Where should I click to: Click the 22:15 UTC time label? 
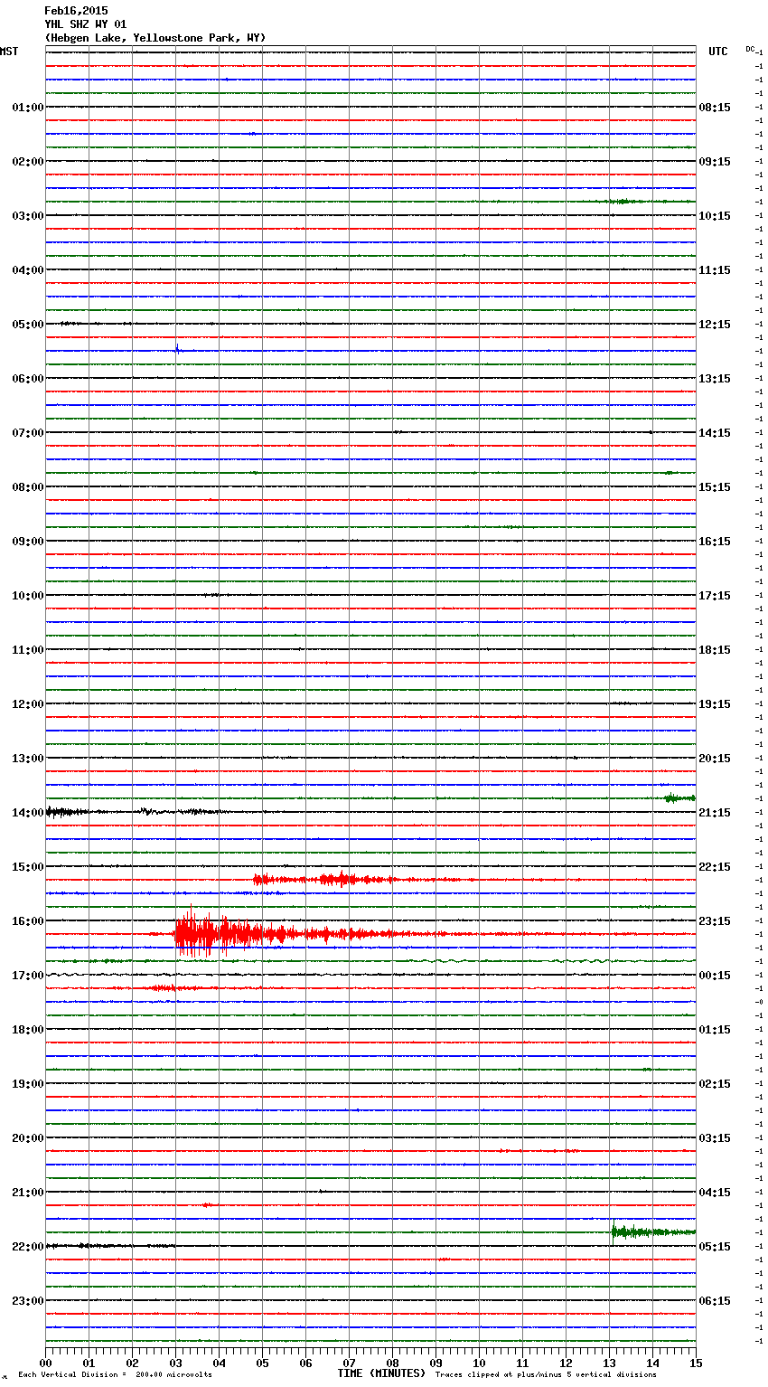click(715, 867)
